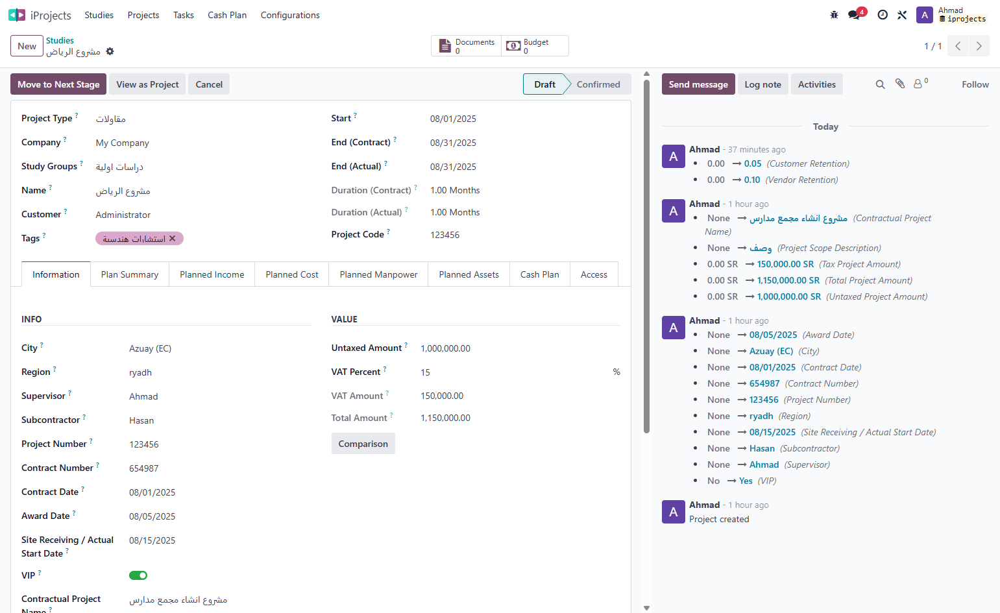This screenshot has height=613, width=1000.
Task: Click the Cancel button
Action: [209, 84]
